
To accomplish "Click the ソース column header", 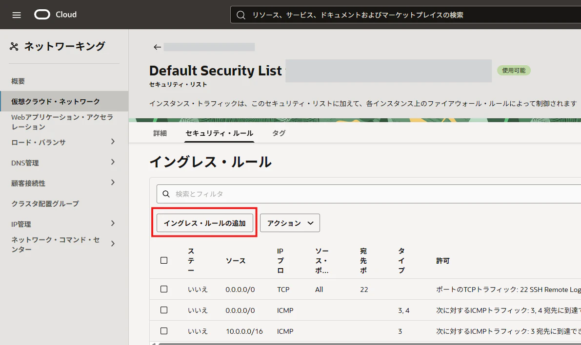I will (236, 261).
